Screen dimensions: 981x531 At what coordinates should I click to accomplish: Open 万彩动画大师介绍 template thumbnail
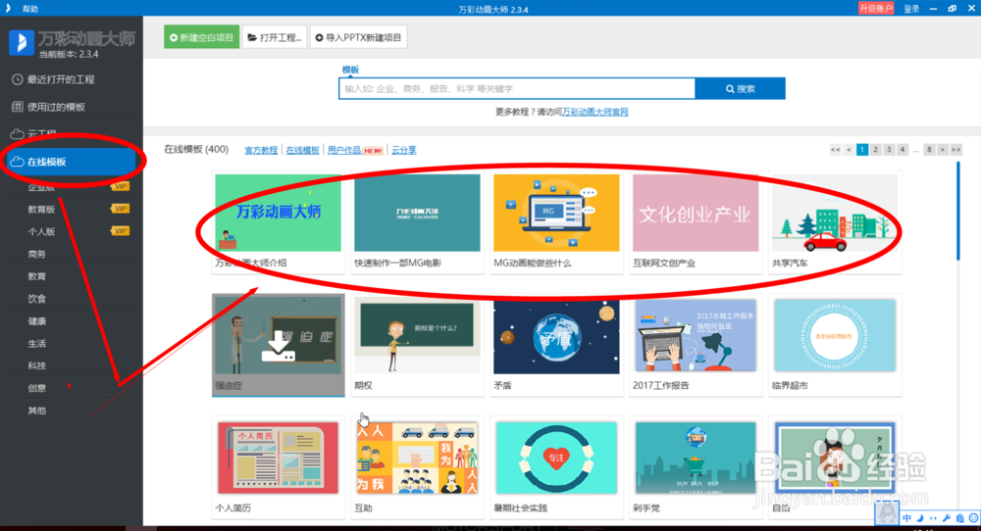click(278, 213)
